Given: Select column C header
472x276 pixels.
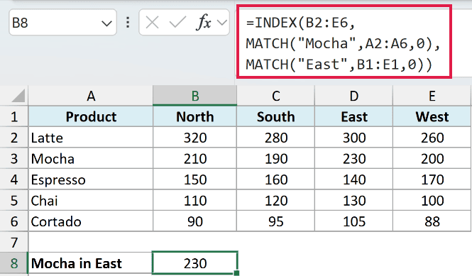Looking at the screenshot, I should point(275,96).
